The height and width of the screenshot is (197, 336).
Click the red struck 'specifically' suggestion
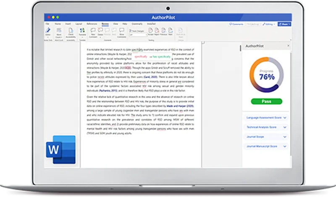(141, 56)
